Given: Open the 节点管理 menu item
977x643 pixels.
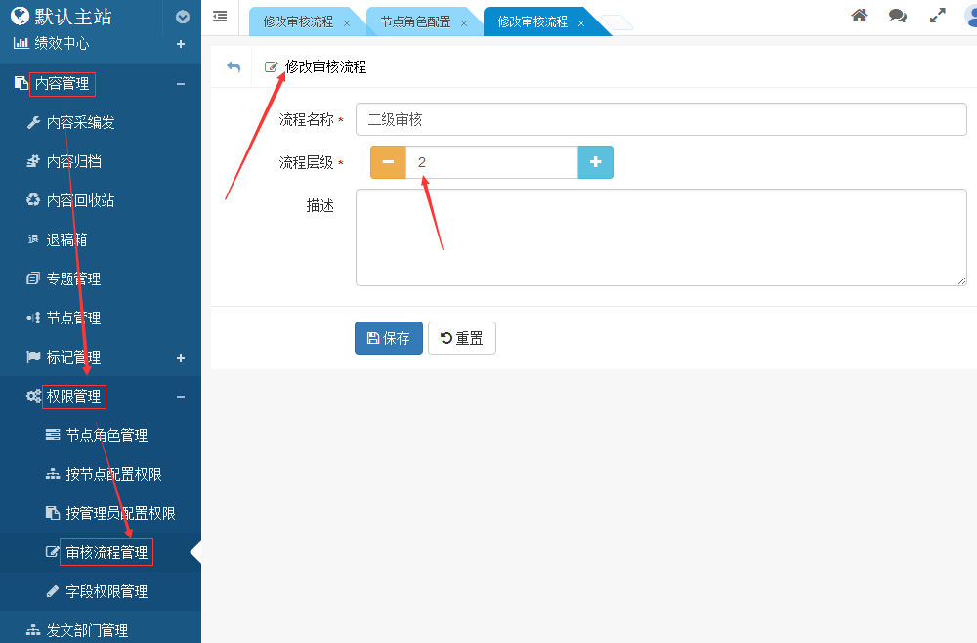Looking at the screenshot, I should [x=73, y=318].
